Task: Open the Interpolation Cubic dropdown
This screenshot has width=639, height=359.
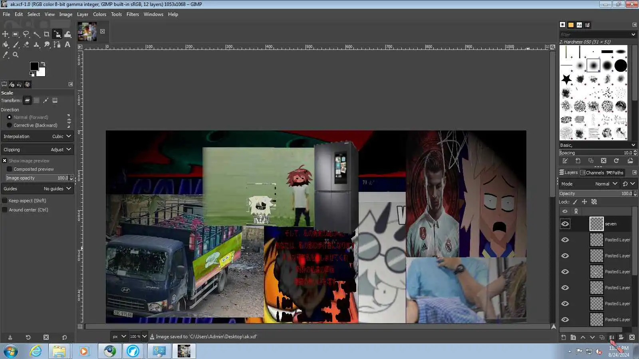Action: pyautogui.click(x=38, y=136)
